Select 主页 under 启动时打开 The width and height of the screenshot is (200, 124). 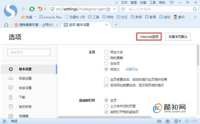tap(106, 100)
